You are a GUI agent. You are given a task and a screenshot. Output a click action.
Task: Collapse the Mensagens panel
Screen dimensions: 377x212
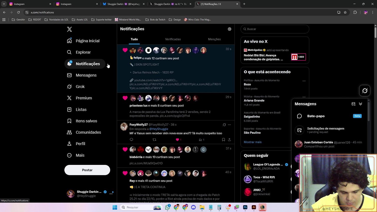pyautogui.click(x=361, y=104)
